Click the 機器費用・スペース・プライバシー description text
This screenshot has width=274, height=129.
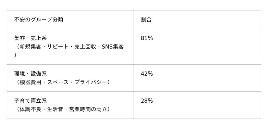tap(63, 82)
